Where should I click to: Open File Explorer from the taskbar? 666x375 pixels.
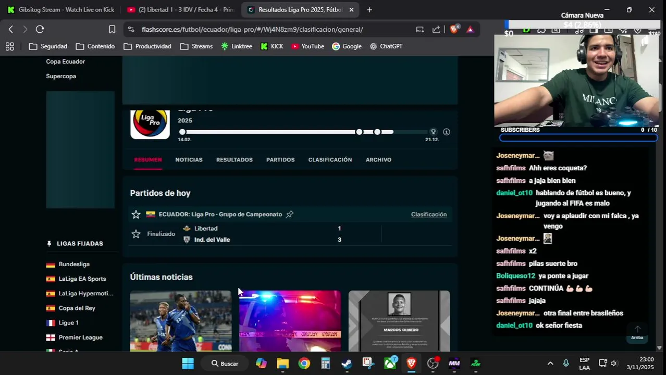tap(282, 364)
